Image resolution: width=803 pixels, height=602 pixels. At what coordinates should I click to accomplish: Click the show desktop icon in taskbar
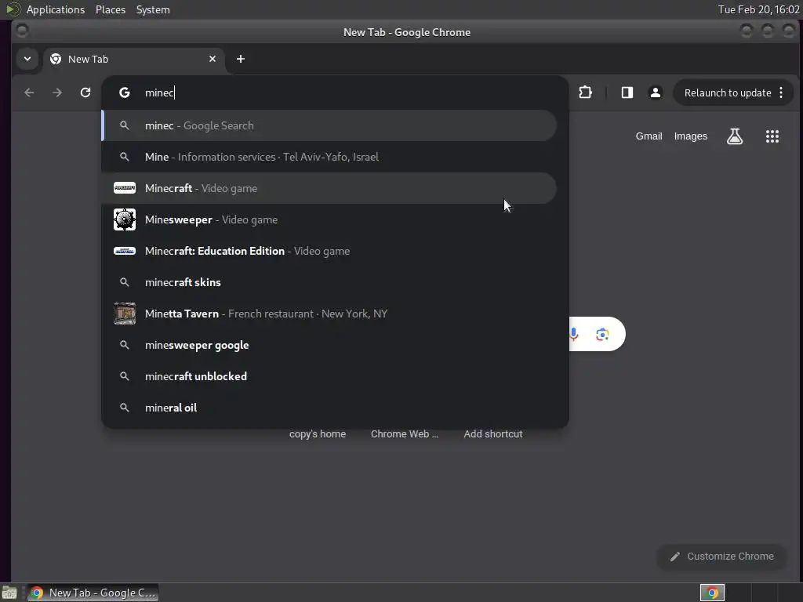tap(9, 593)
